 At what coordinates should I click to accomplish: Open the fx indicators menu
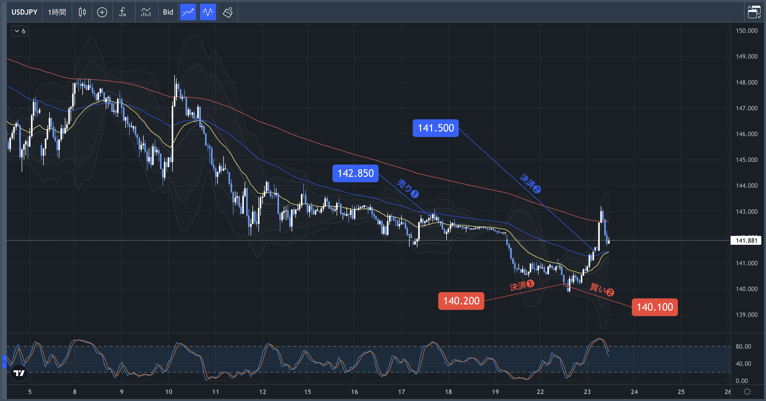[x=122, y=12]
